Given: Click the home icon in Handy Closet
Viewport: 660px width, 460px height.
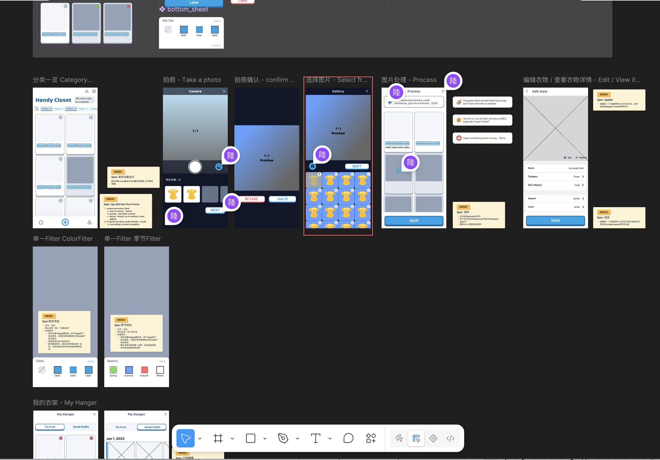Looking at the screenshot, I should [x=41, y=222].
